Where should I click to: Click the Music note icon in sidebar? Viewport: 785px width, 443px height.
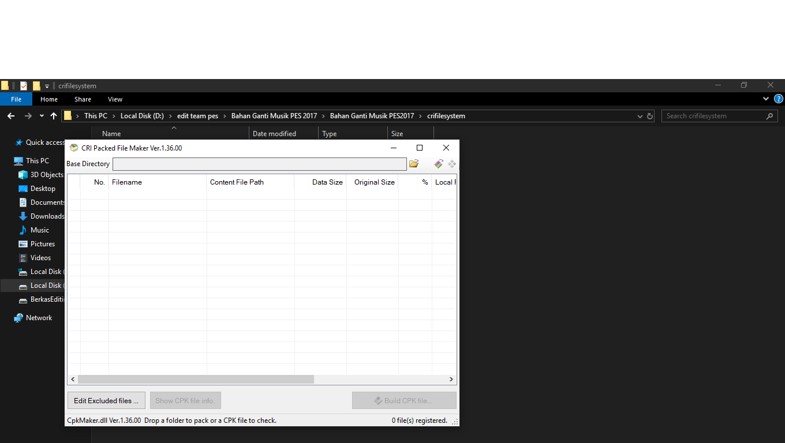(x=23, y=230)
